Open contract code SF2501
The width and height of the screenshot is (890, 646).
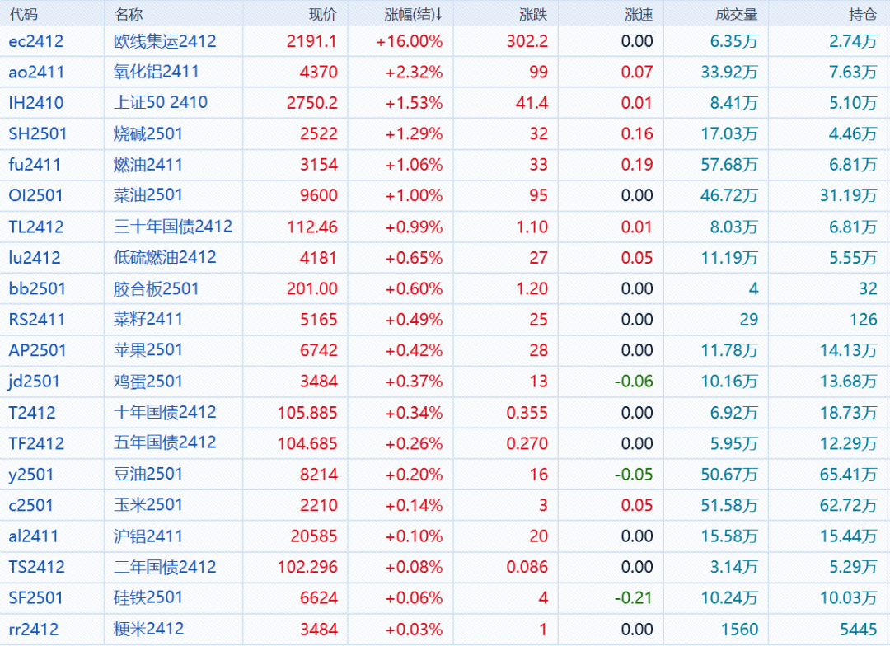[35, 597]
